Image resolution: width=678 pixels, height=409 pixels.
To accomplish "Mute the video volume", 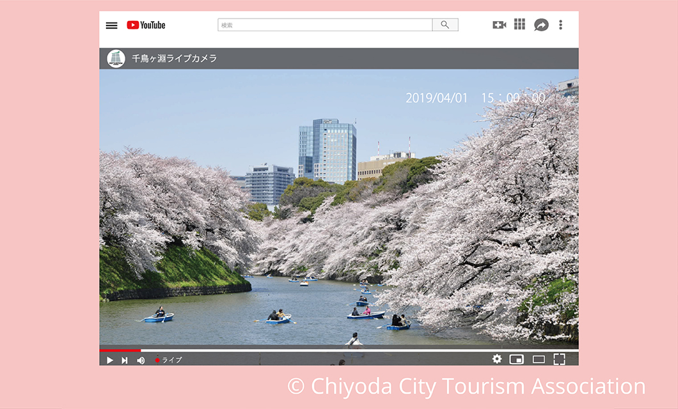I will tap(141, 360).
